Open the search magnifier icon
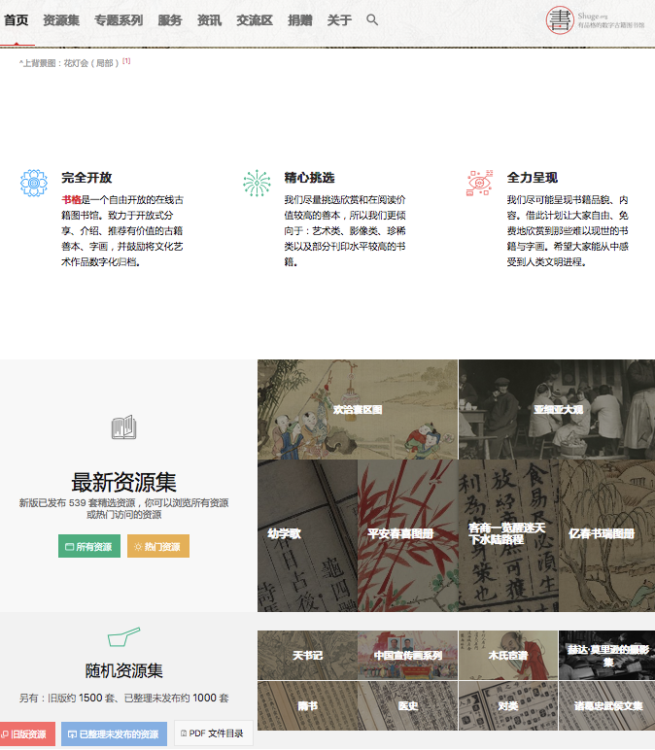 (x=372, y=19)
